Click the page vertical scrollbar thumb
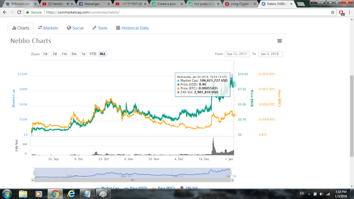Viewport: 354px width, 199px height. pos(352,116)
